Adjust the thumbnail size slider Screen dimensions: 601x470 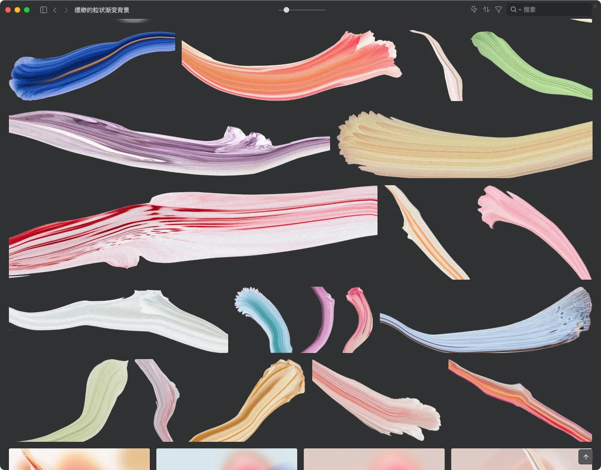301,10
